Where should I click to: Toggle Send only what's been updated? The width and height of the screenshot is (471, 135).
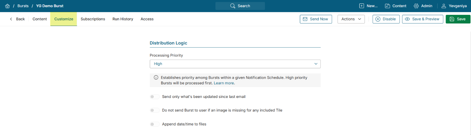[x=154, y=97]
